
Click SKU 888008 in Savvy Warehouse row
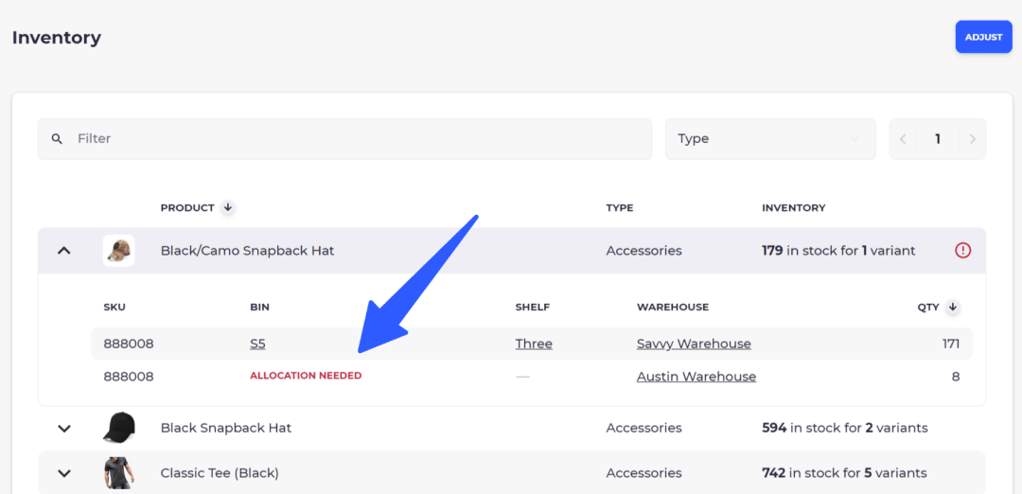(129, 344)
